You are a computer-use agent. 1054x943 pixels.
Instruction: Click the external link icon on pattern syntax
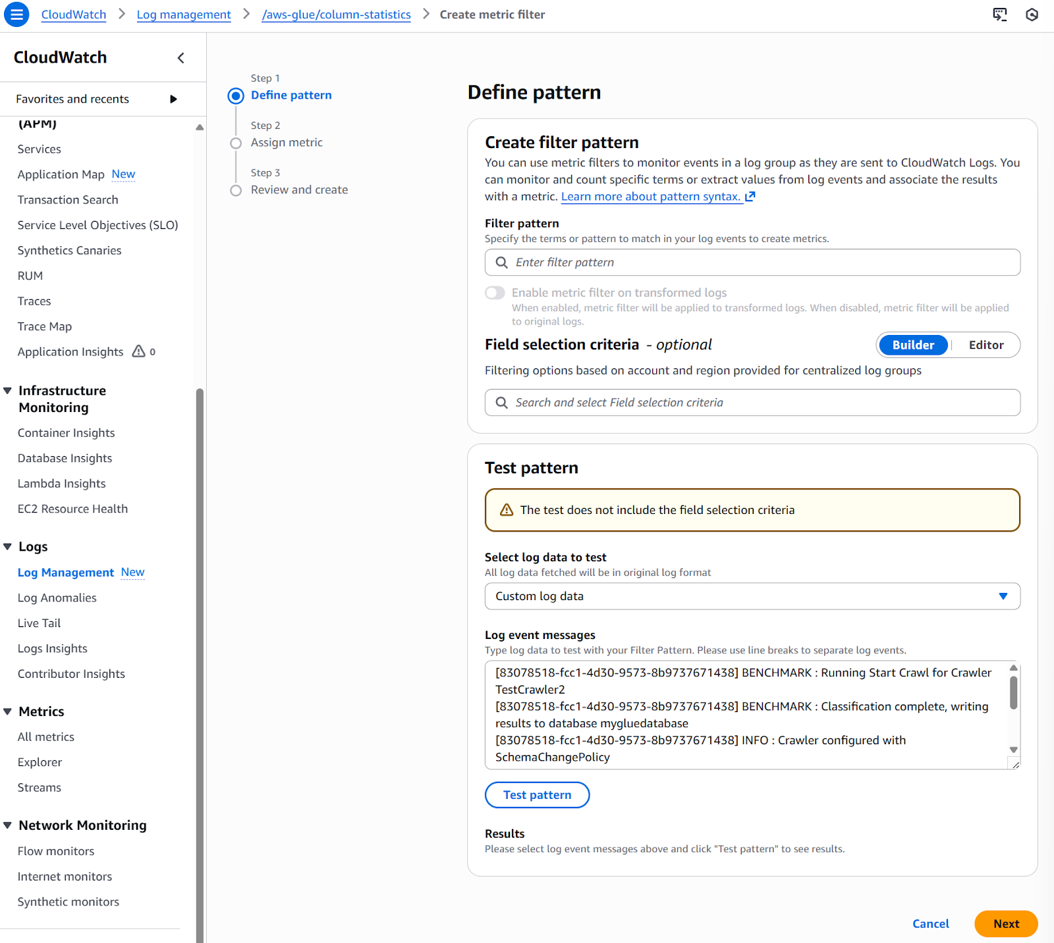pos(750,196)
